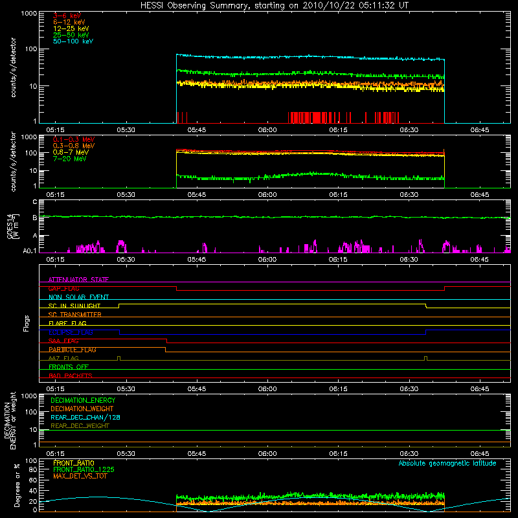Select the ATTENUATOR_STATE flag label
Image resolution: width=518 pixels, height=518 pixels.
click(x=78, y=280)
